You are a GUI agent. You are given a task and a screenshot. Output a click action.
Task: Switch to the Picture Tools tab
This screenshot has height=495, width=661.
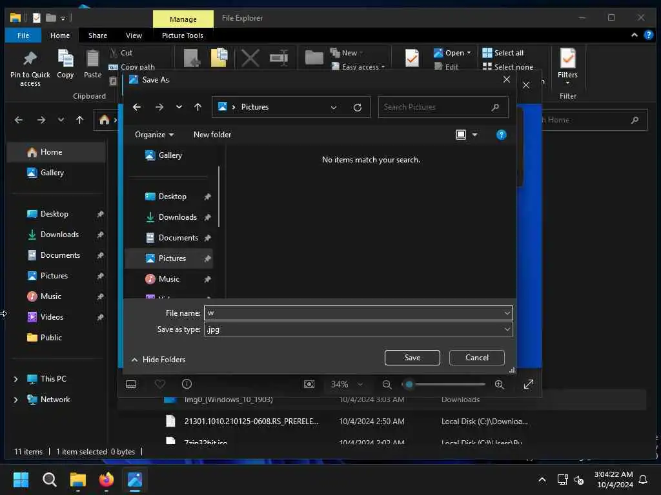coord(183,35)
